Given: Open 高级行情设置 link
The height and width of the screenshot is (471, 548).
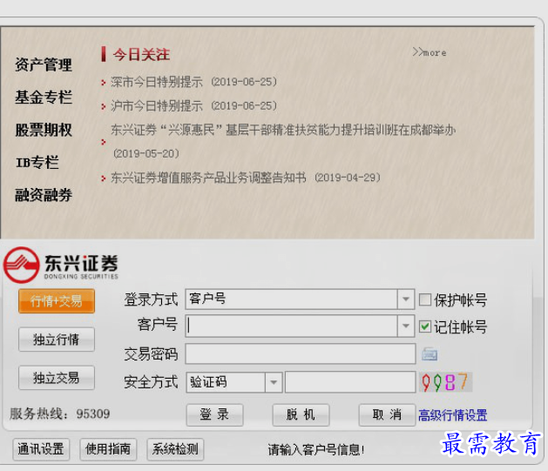Looking at the screenshot, I should click(453, 415).
